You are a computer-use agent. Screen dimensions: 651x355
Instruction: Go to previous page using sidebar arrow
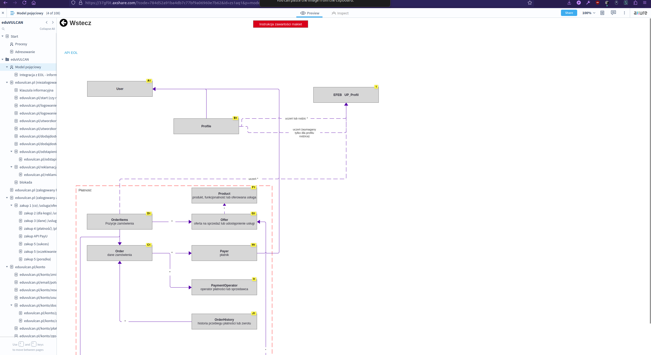point(47,22)
